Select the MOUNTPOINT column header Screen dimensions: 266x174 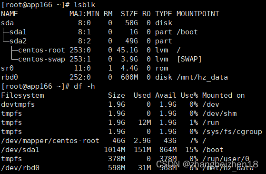(198, 14)
